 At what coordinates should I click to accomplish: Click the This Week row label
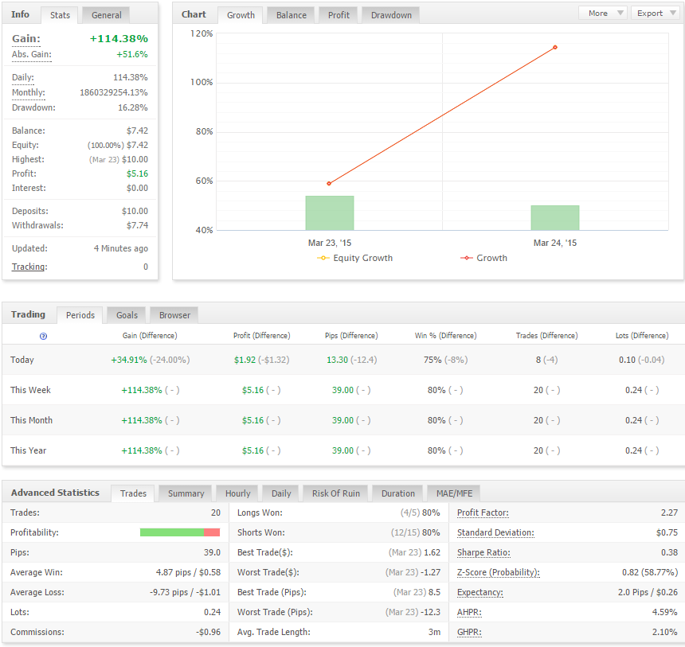[30, 390]
